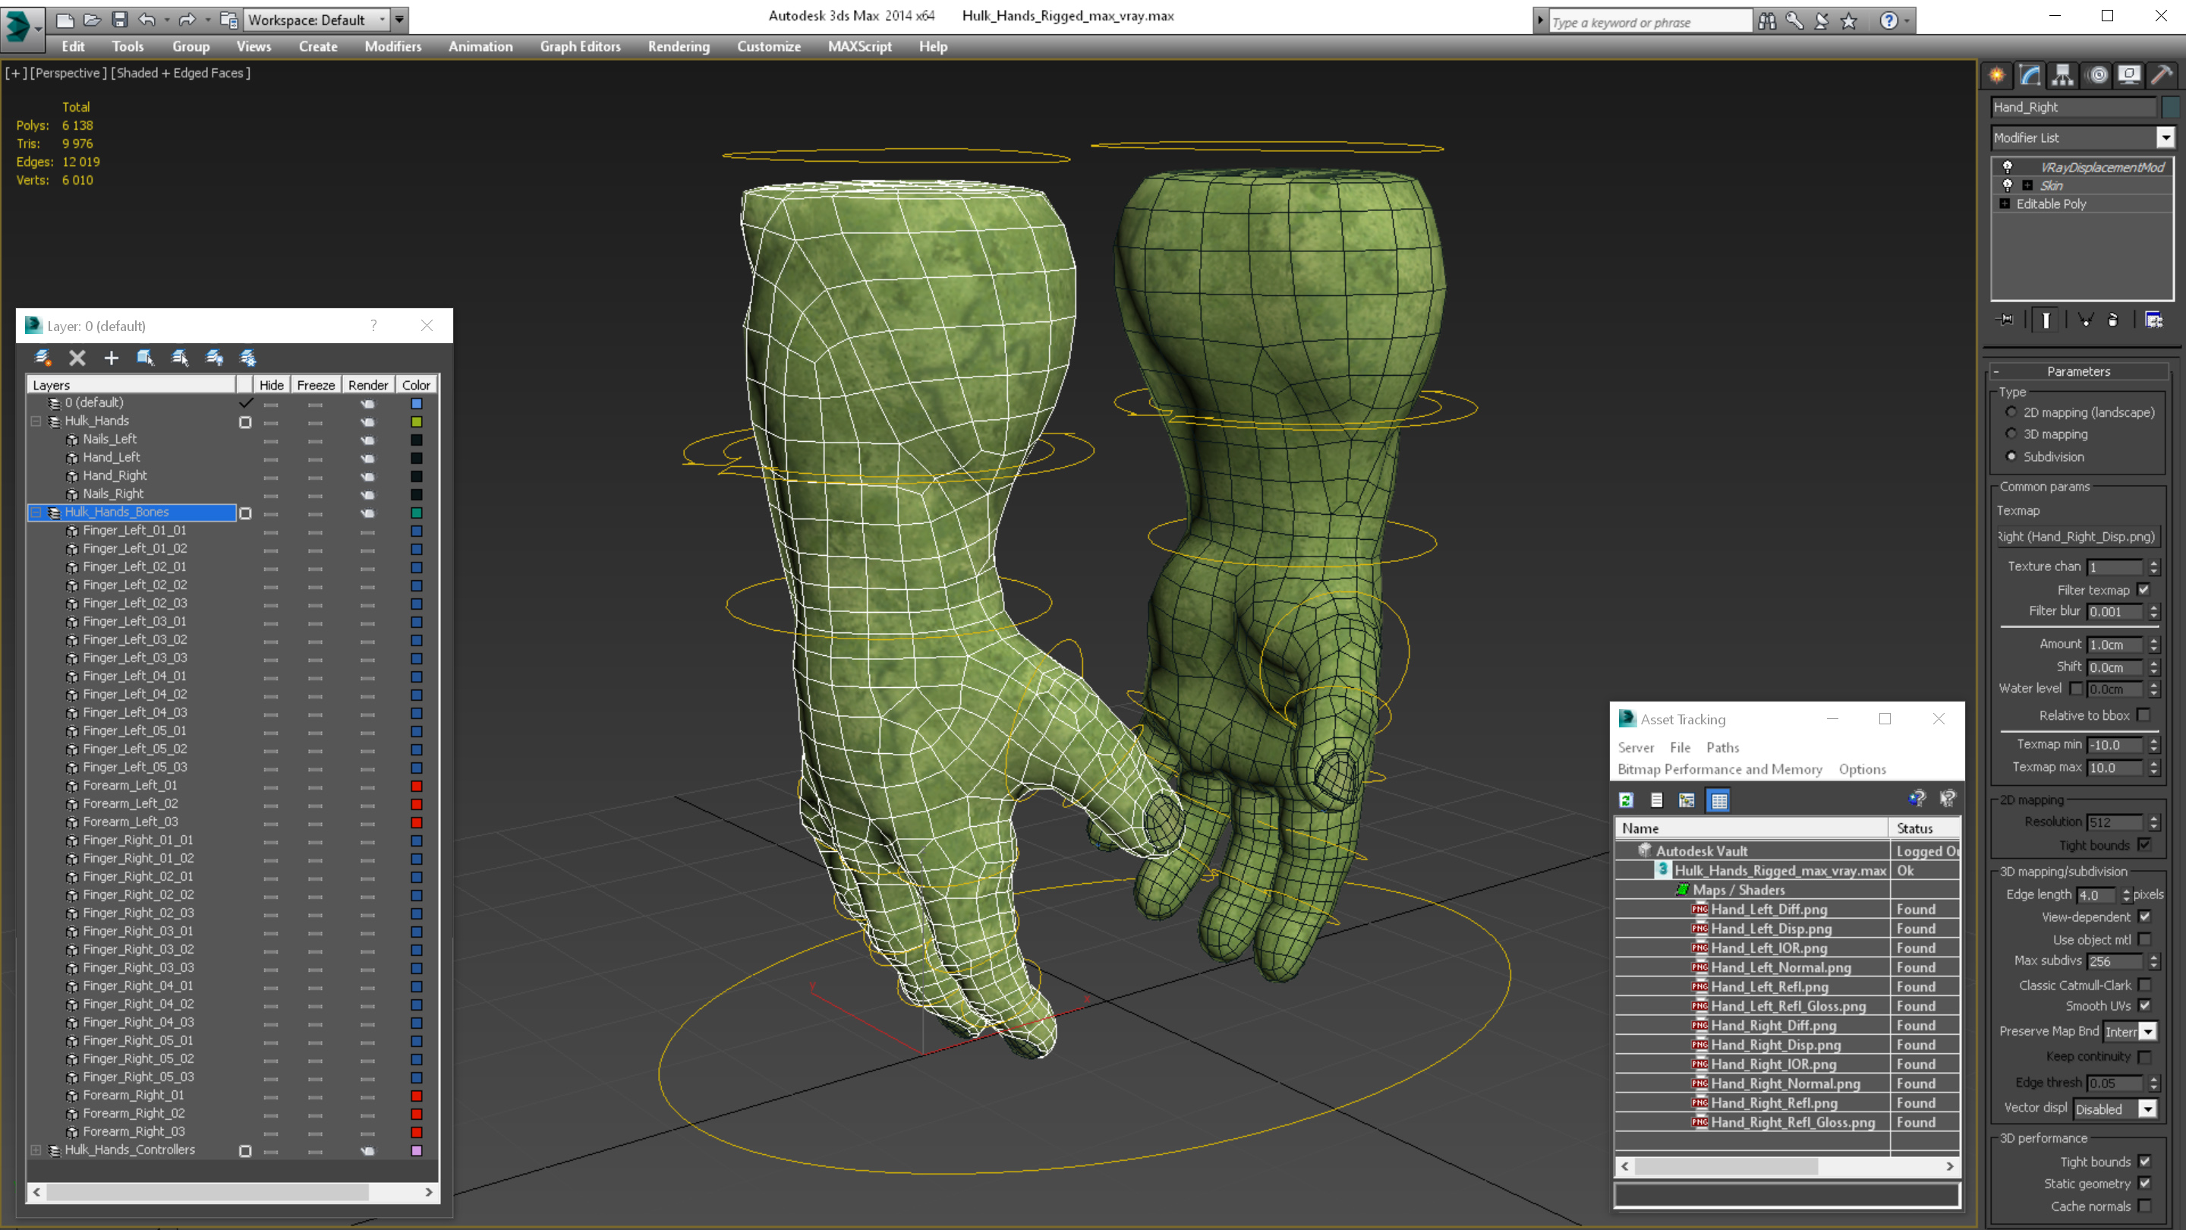Enable Water level checkbox

coord(2075,689)
